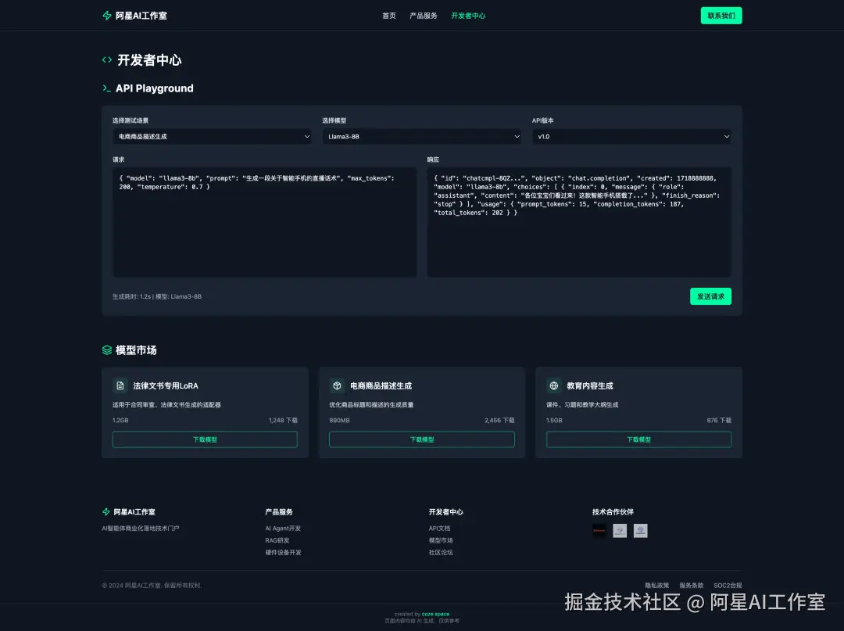
Task: Click the PyTorch partner logo in footer
Action: pyautogui.click(x=599, y=530)
